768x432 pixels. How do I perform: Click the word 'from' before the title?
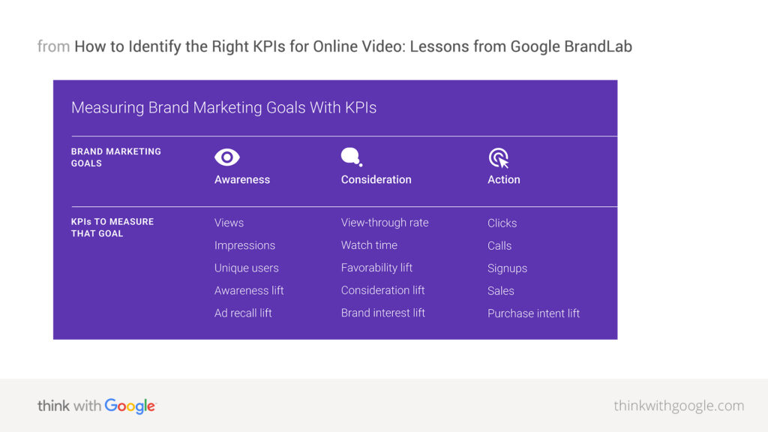(53, 46)
